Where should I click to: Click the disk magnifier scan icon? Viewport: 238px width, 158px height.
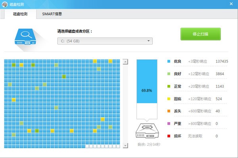click(x=25, y=37)
